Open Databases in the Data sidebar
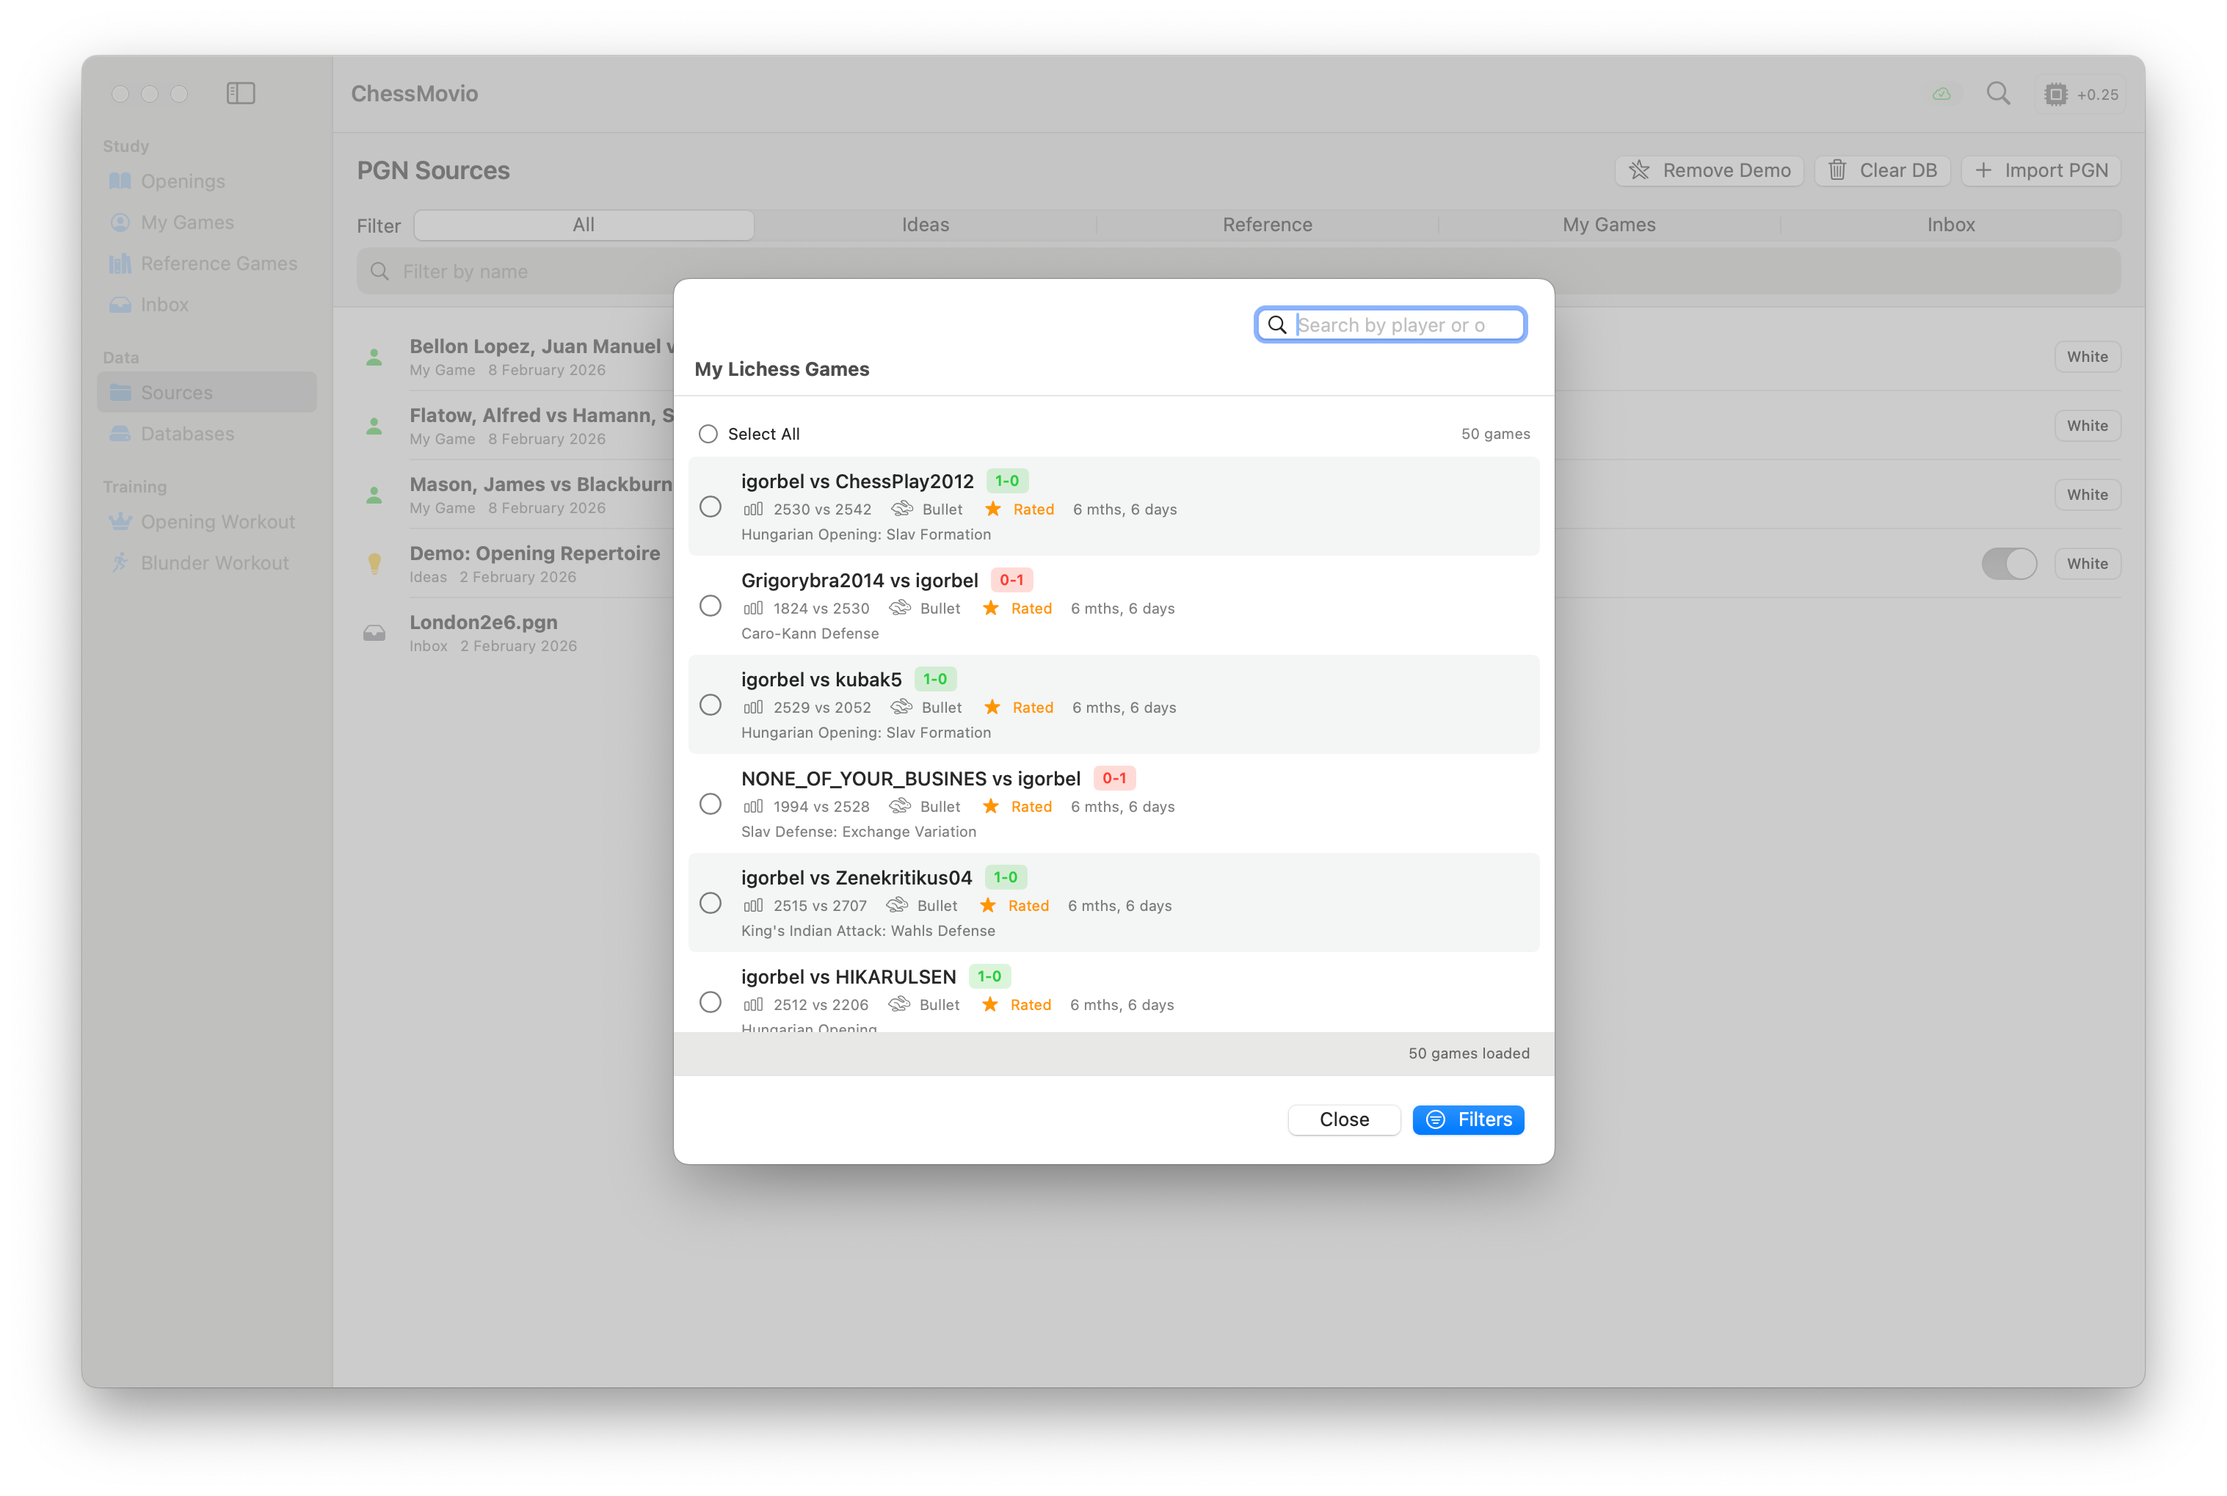This screenshot has width=2227, height=1496. [187, 434]
